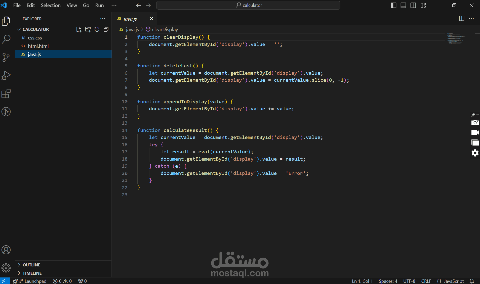The width and height of the screenshot is (480, 284).
Task: Click line number 10 in gutter
Action: coord(125,102)
